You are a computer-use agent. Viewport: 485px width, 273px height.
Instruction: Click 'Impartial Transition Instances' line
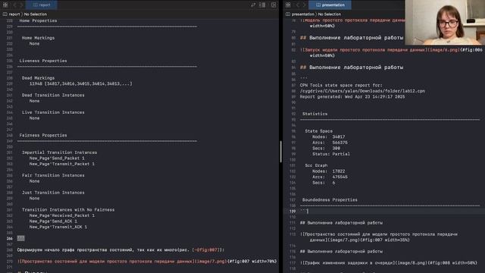59,152
